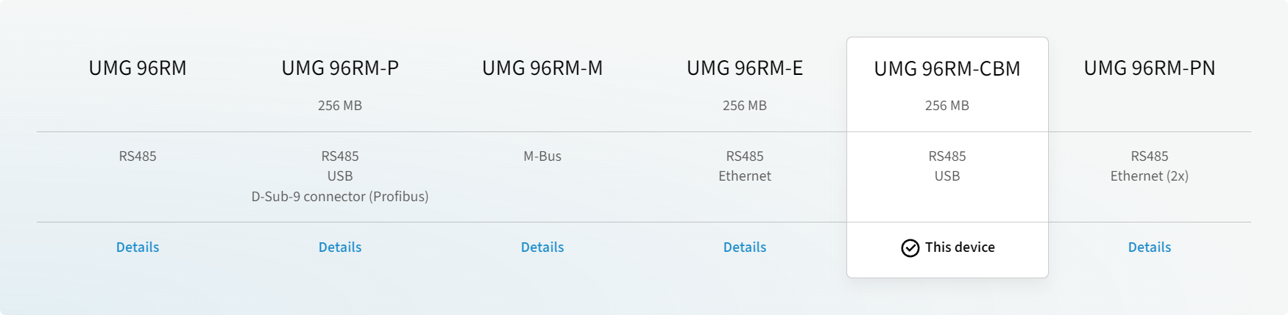The height and width of the screenshot is (315, 1288).
Task: Open Details for the UMG 96RM
Action: 138,247
